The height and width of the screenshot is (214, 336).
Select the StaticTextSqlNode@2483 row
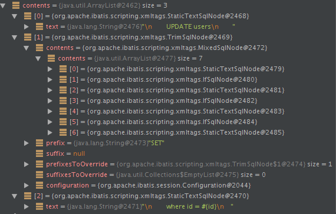coord(168,111)
